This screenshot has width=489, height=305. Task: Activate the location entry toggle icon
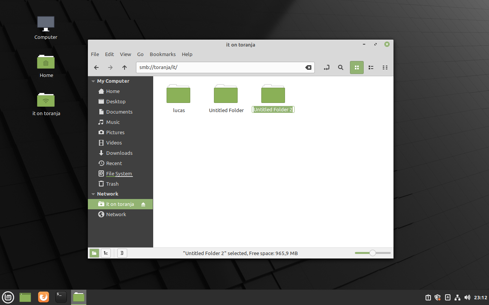(327, 67)
